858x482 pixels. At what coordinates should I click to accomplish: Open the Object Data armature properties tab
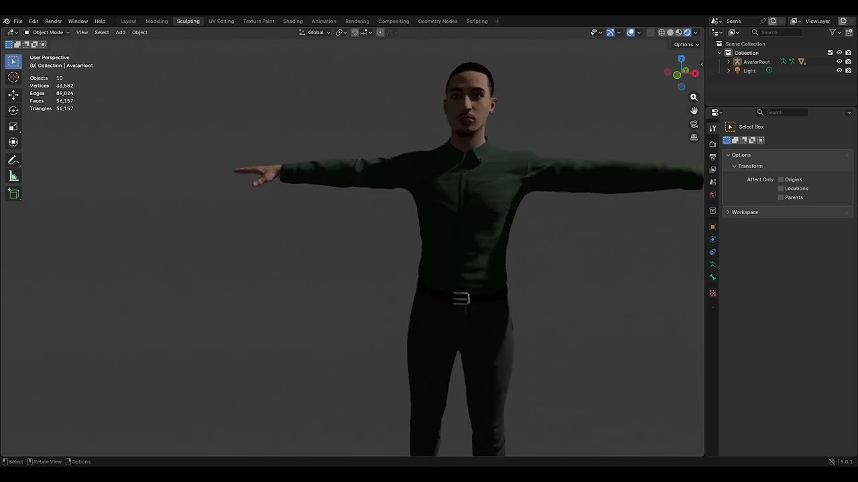713,265
